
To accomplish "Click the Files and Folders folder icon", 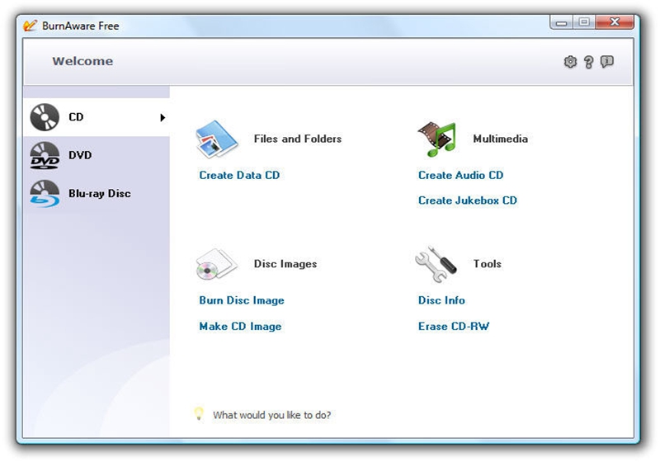I will pos(217,139).
